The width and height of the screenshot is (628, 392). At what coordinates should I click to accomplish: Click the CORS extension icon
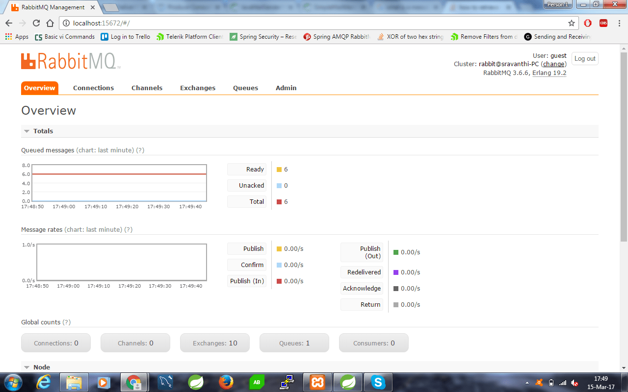pos(603,23)
